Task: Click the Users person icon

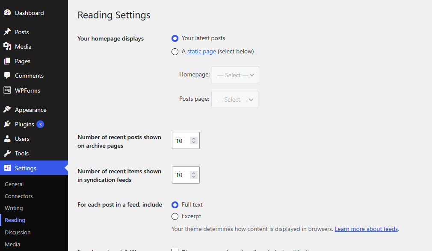Action: point(7,139)
